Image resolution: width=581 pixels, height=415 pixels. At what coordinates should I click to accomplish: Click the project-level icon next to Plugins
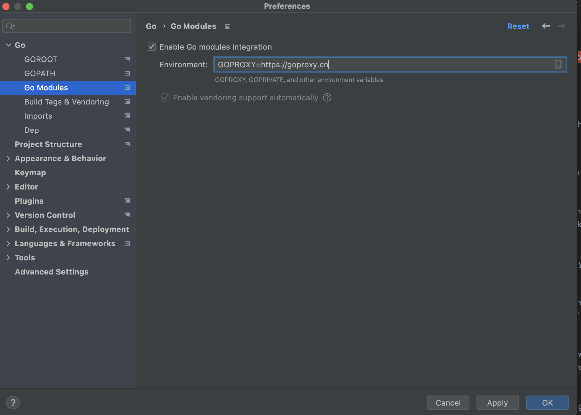[127, 201]
